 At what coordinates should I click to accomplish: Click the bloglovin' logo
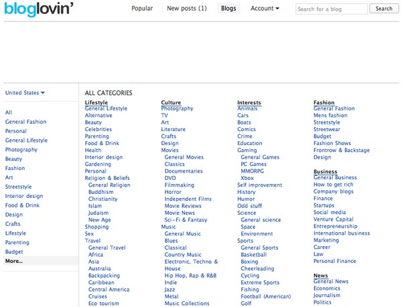tap(39, 9)
